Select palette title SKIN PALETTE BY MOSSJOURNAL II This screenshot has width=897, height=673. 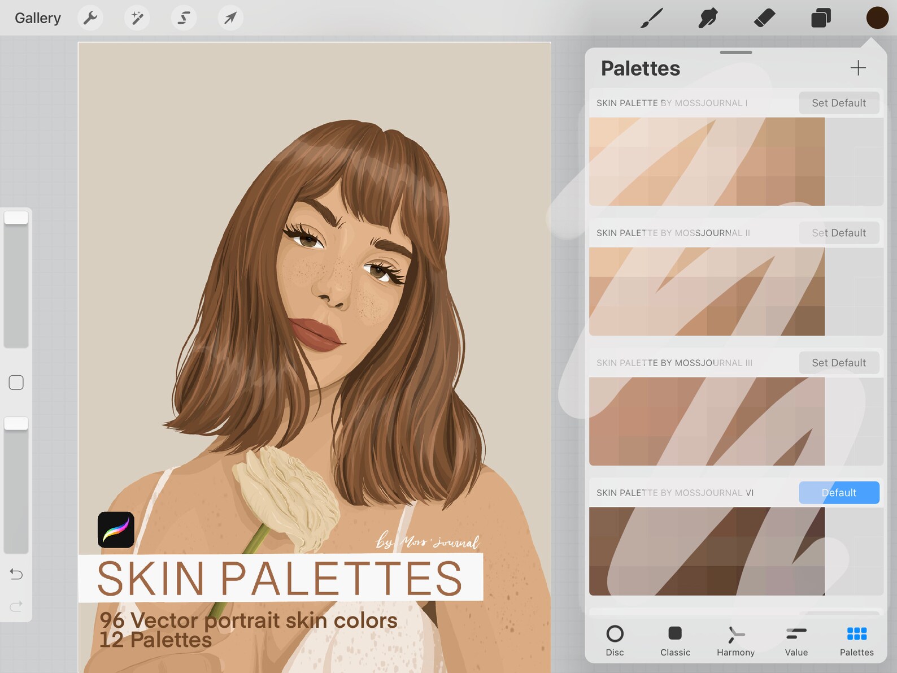pyautogui.click(x=673, y=233)
